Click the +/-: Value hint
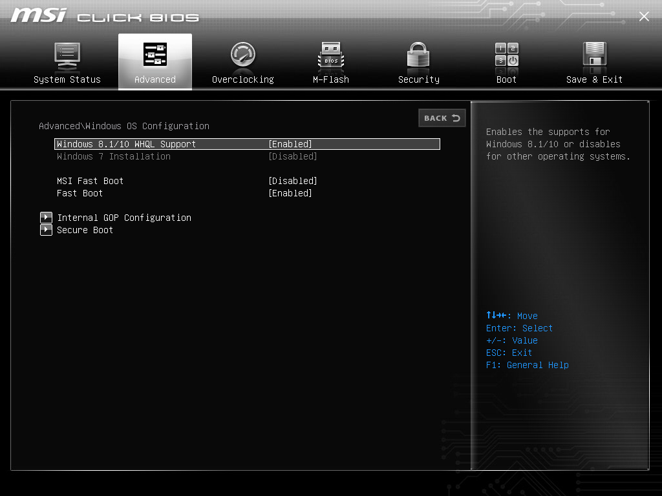 click(512, 341)
